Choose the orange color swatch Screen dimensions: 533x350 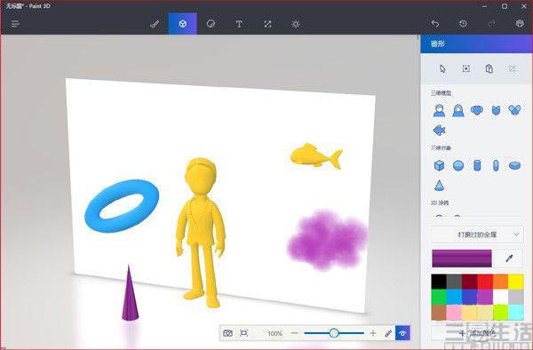(500, 282)
